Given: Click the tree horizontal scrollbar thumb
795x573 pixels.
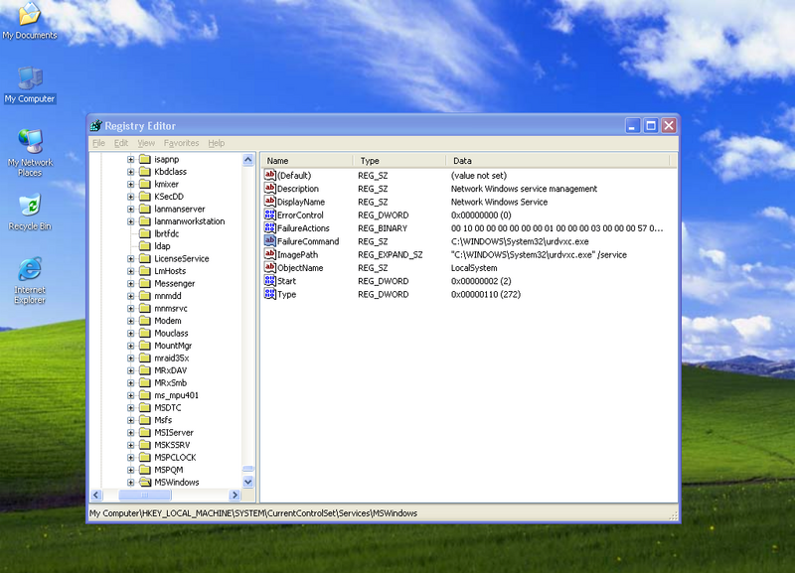Looking at the screenshot, I should (145, 495).
